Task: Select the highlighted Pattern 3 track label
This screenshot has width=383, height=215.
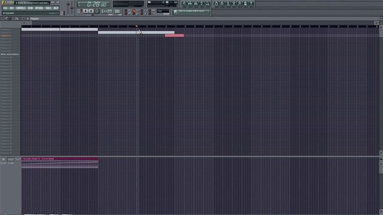Action: click(5, 36)
